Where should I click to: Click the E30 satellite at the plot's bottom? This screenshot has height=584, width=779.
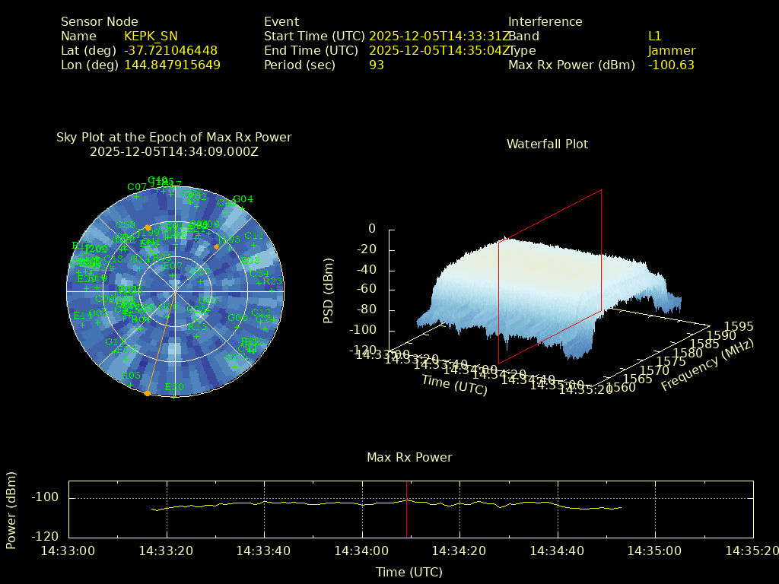tap(174, 395)
